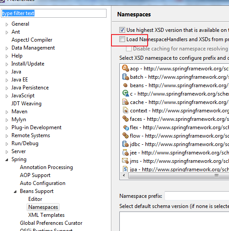The image size is (229, 231).
Task: Expand the Run/Debug node
Action: 7,144
